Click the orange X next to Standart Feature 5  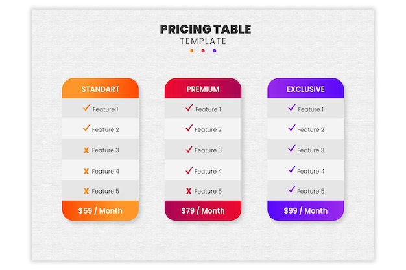coord(86,191)
